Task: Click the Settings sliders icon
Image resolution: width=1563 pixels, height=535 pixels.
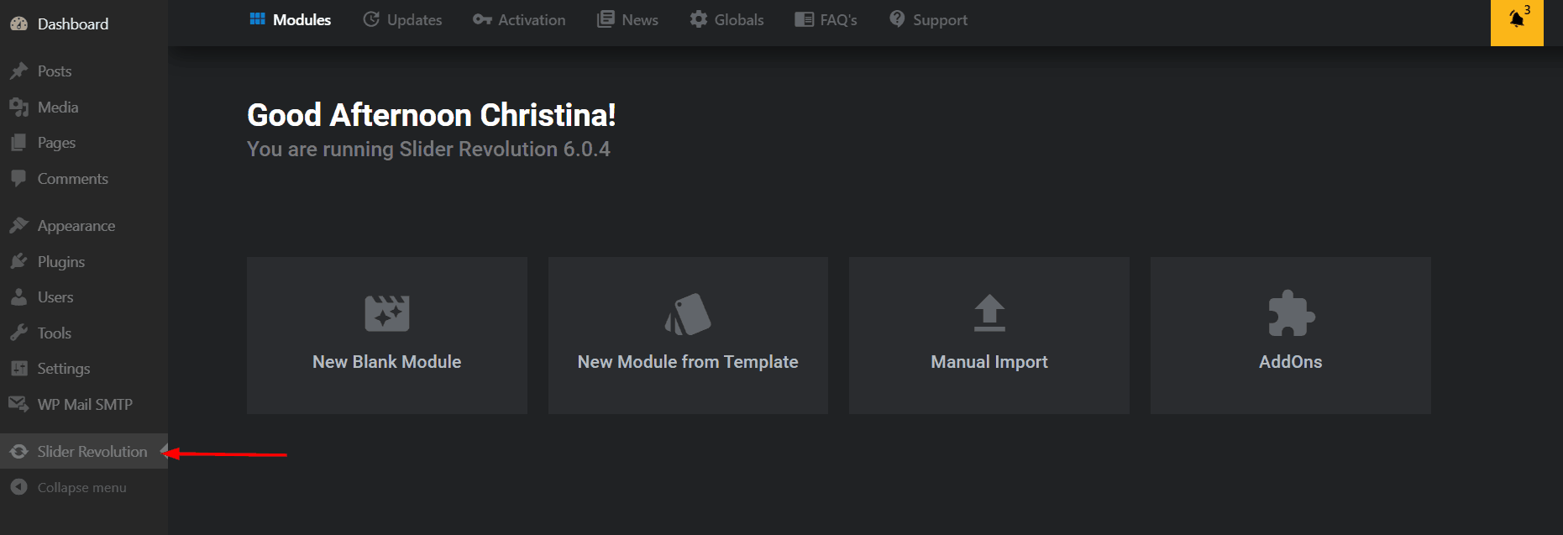Action: [18, 369]
